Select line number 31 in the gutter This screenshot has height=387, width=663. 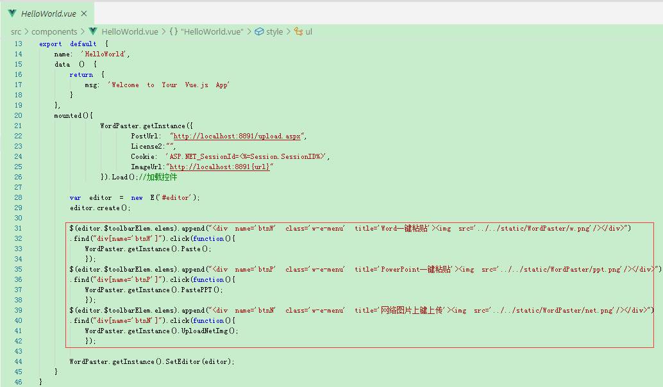pyautogui.click(x=18, y=227)
